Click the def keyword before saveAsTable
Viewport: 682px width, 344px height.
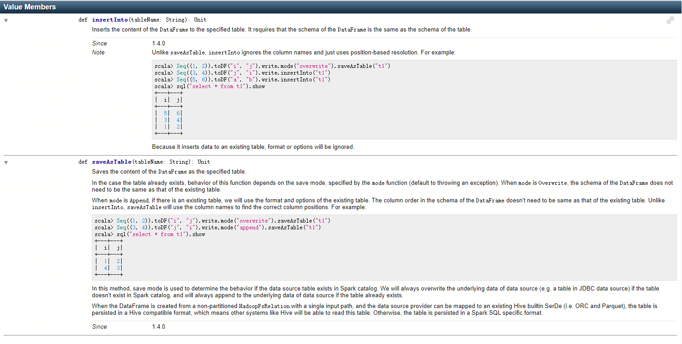click(x=83, y=161)
